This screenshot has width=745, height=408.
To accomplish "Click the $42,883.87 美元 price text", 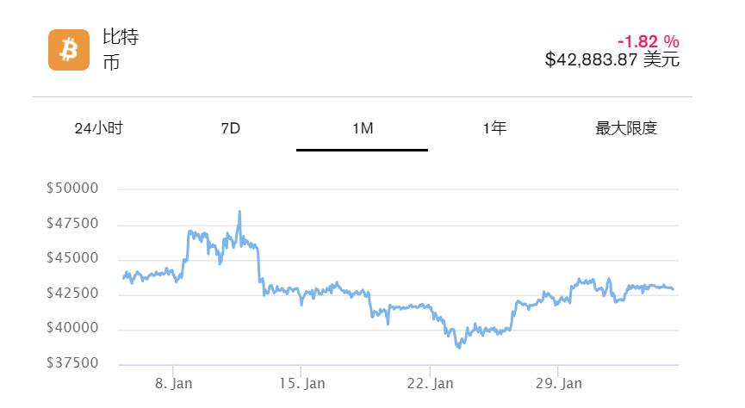I will pos(612,60).
